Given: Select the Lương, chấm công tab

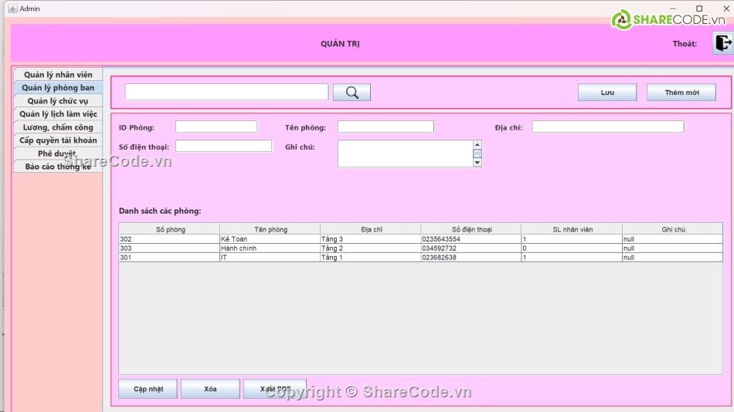Looking at the screenshot, I should (x=58, y=127).
